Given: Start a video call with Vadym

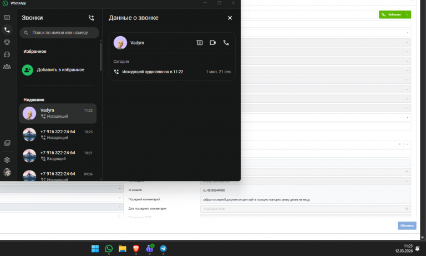Looking at the screenshot, I should pos(213,43).
